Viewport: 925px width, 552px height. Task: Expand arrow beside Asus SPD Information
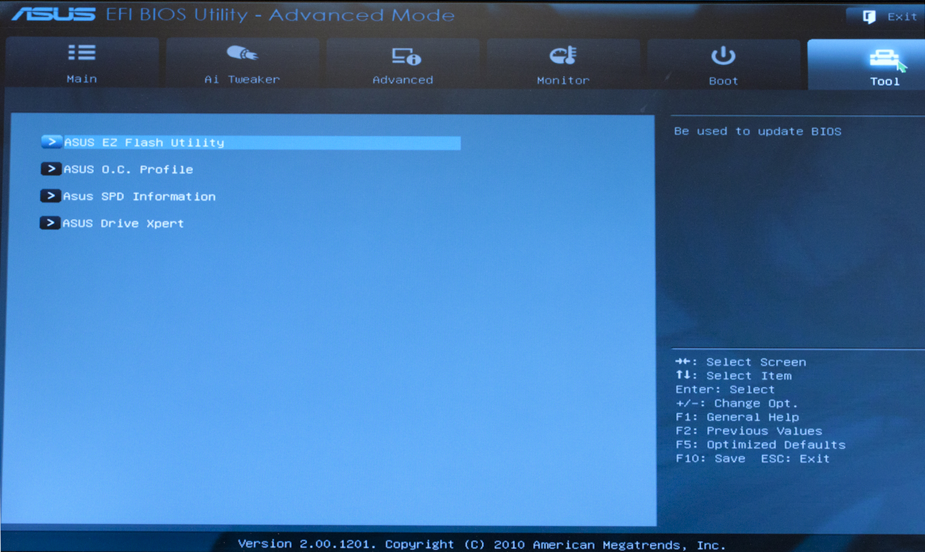(50, 196)
